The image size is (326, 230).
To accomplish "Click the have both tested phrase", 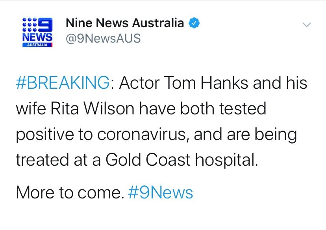I will pos(204,108).
